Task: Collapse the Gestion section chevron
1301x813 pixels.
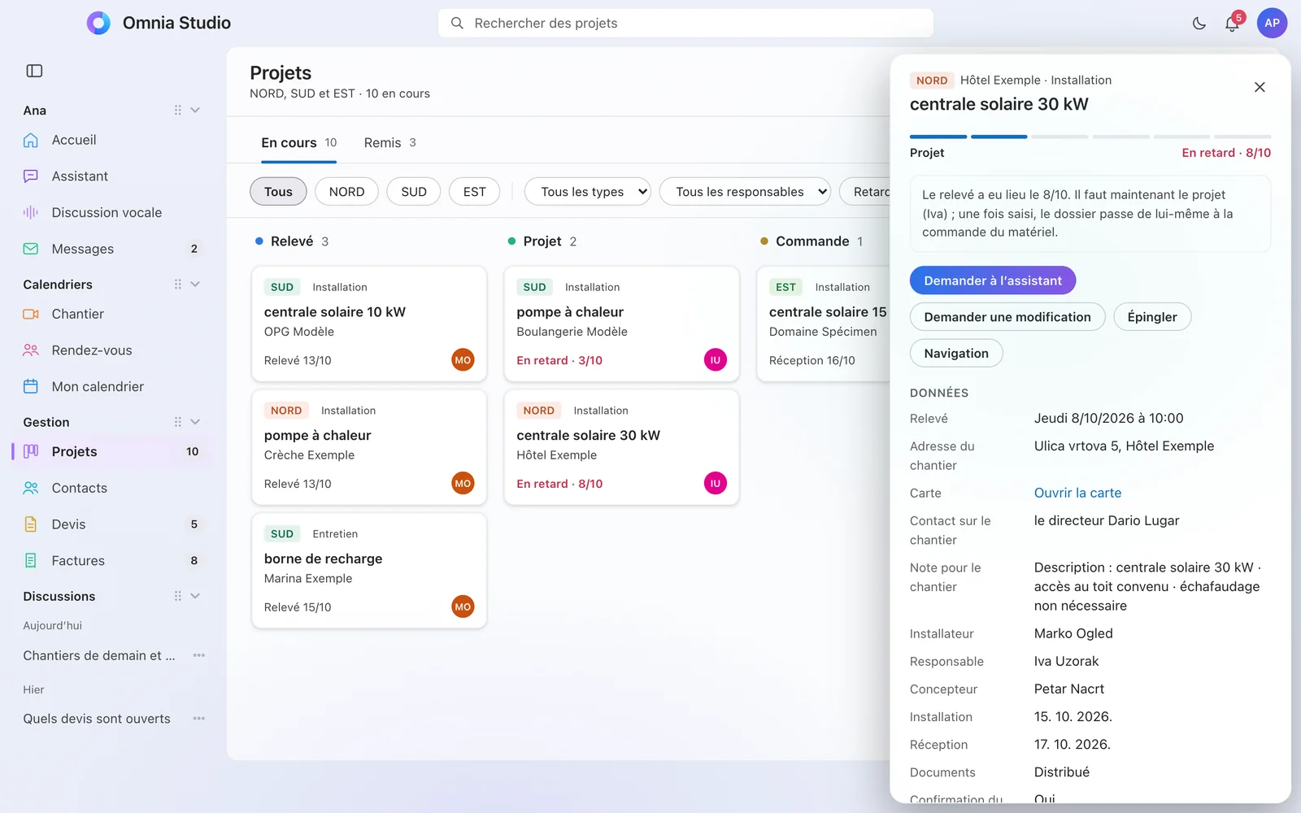Action: 195,422
